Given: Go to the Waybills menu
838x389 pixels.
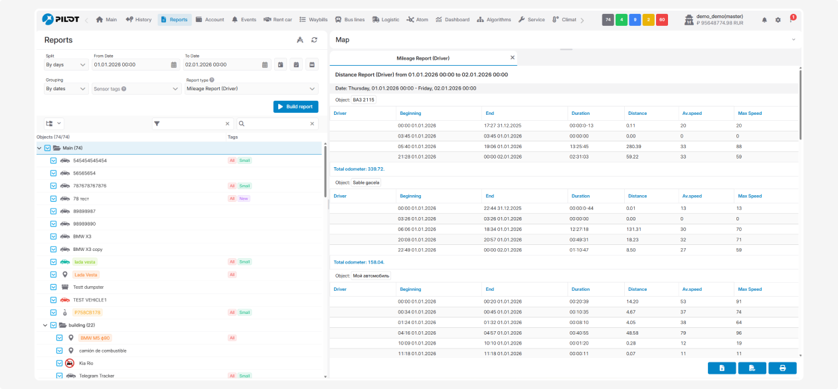Looking at the screenshot, I should click(313, 20).
